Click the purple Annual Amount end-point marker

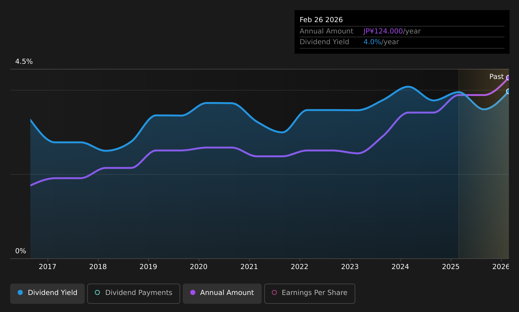(508, 78)
